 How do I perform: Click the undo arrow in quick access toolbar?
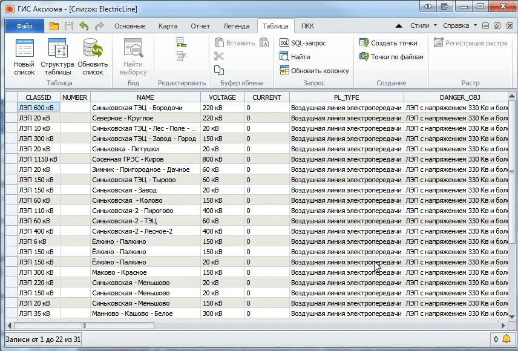pyautogui.click(x=84, y=26)
